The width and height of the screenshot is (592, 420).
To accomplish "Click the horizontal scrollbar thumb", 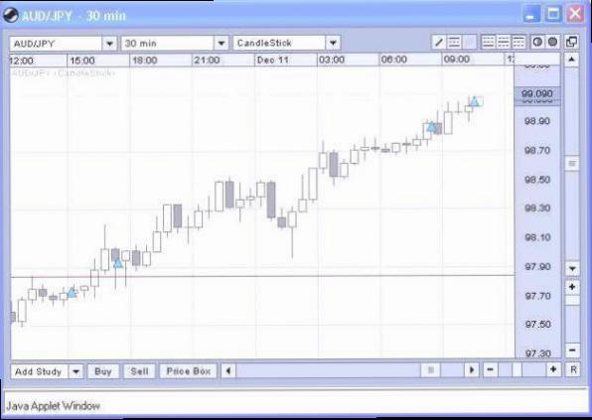I will [x=430, y=369].
